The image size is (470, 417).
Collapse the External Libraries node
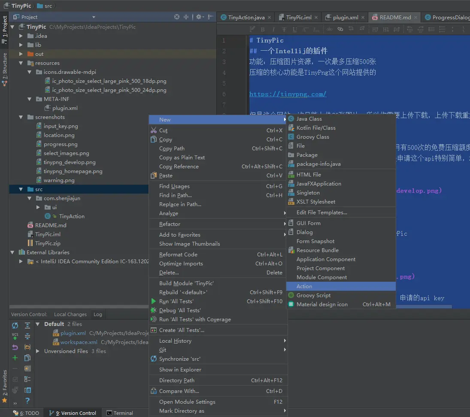tap(12, 253)
